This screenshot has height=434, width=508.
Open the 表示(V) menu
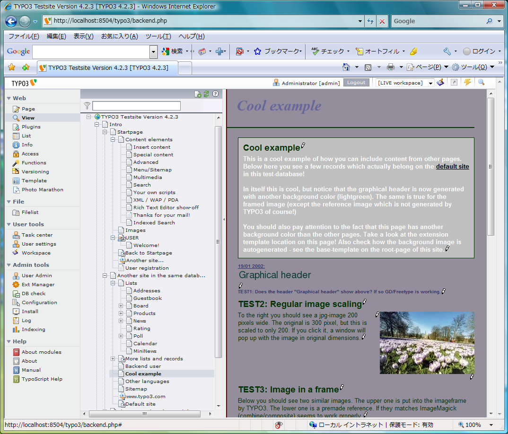(x=84, y=36)
